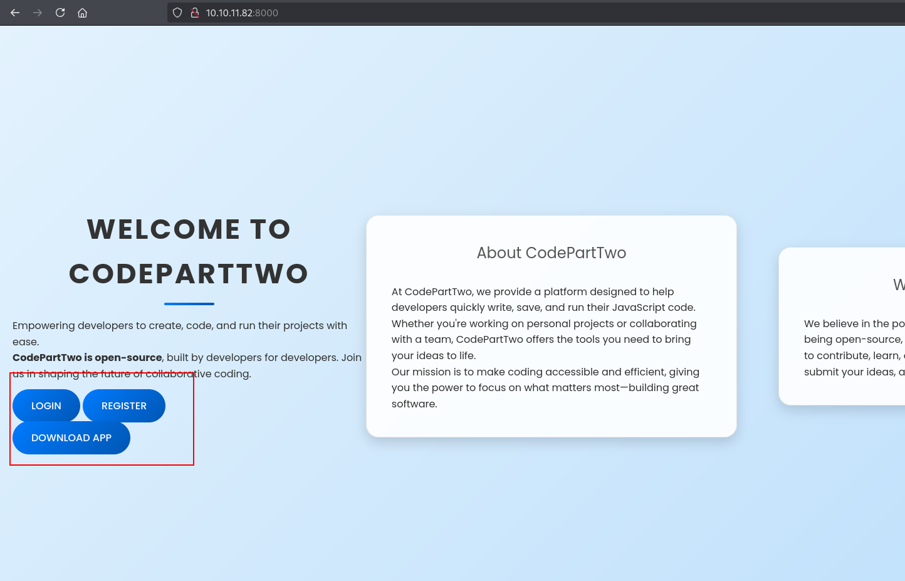Show connection info via insecure lock icon
Screen dimensions: 905x581
(x=194, y=13)
